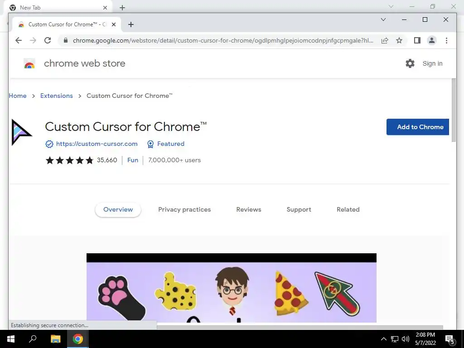Open Chrome's three-dot menu
This screenshot has height=348, width=464.
446,40
